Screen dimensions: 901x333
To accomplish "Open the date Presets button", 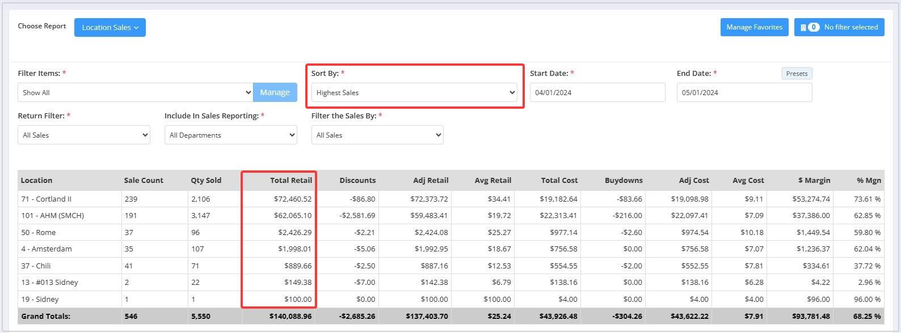I will 797,74.
